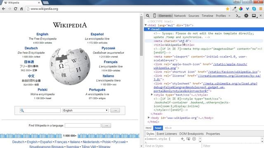Switch to the Network tab

point(180,16)
